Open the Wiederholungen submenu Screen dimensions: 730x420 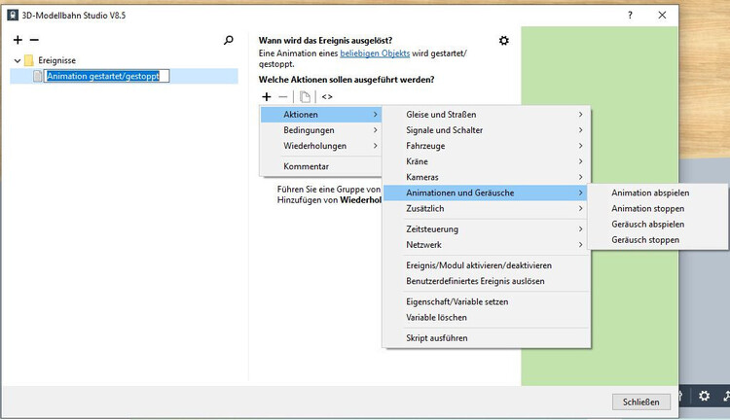(321, 146)
